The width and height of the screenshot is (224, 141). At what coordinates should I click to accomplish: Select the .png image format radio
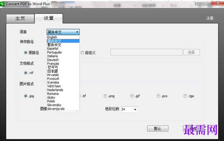tap(105, 96)
